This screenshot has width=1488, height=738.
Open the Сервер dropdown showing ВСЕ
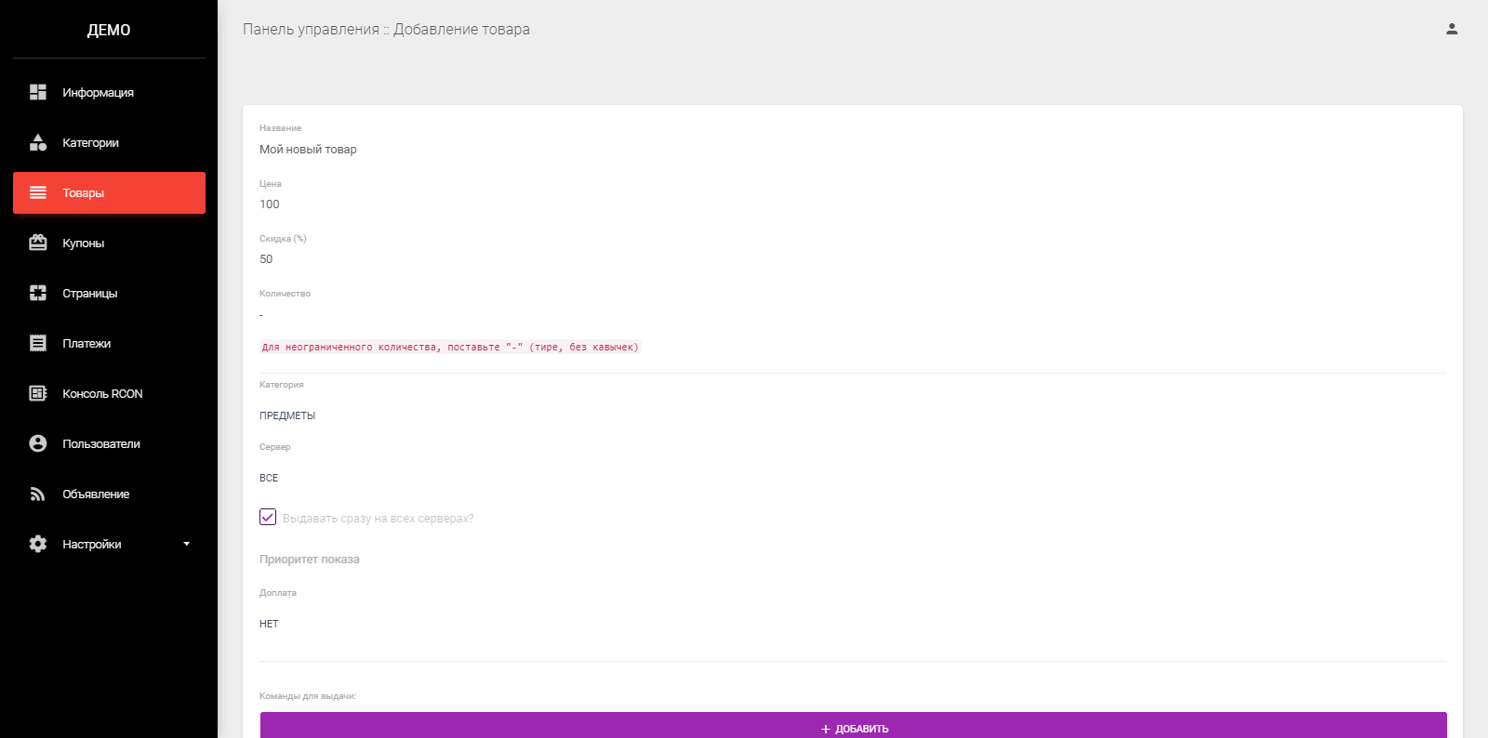853,478
